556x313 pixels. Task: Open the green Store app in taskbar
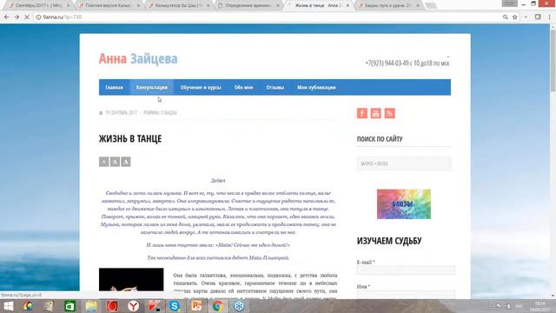(x=69, y=306)
